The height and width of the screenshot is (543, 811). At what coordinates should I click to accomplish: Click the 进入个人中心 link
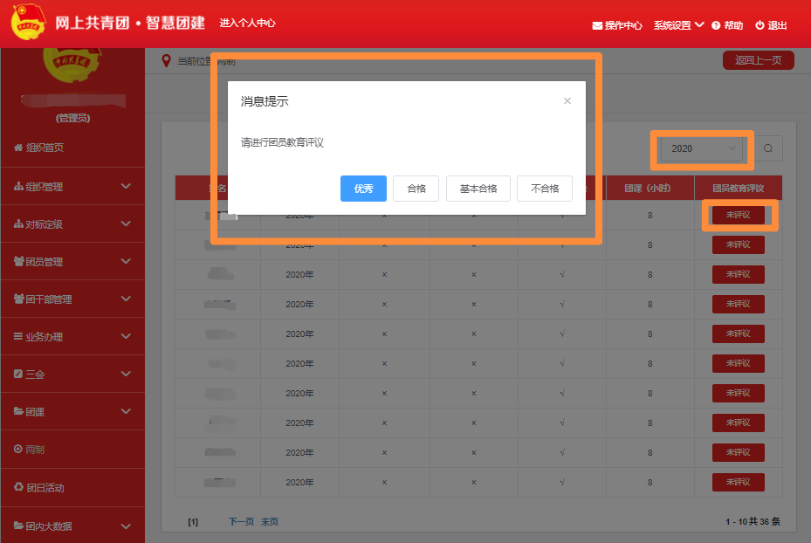click(x=247, y=24)
